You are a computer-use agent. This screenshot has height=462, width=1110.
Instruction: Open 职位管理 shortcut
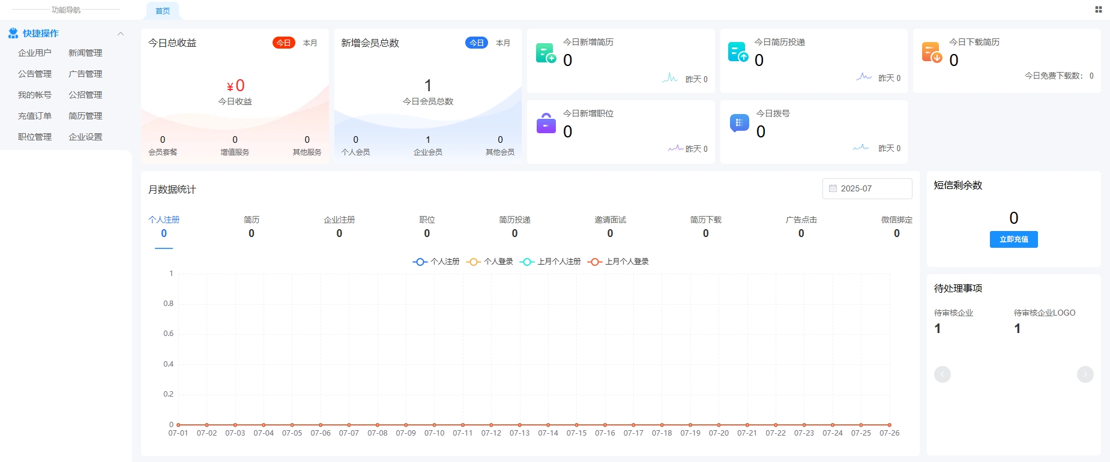click(x=35, y=137)
